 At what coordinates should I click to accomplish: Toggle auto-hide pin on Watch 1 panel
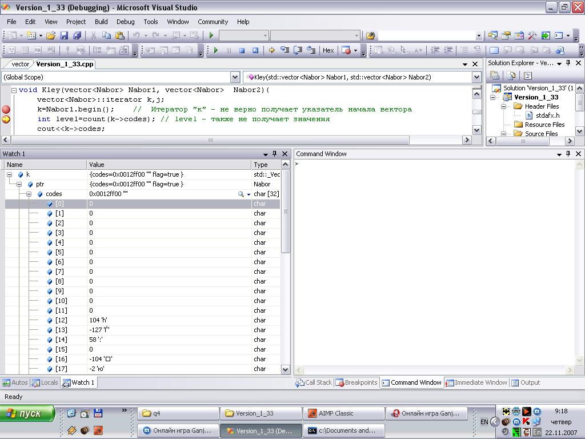274,154
